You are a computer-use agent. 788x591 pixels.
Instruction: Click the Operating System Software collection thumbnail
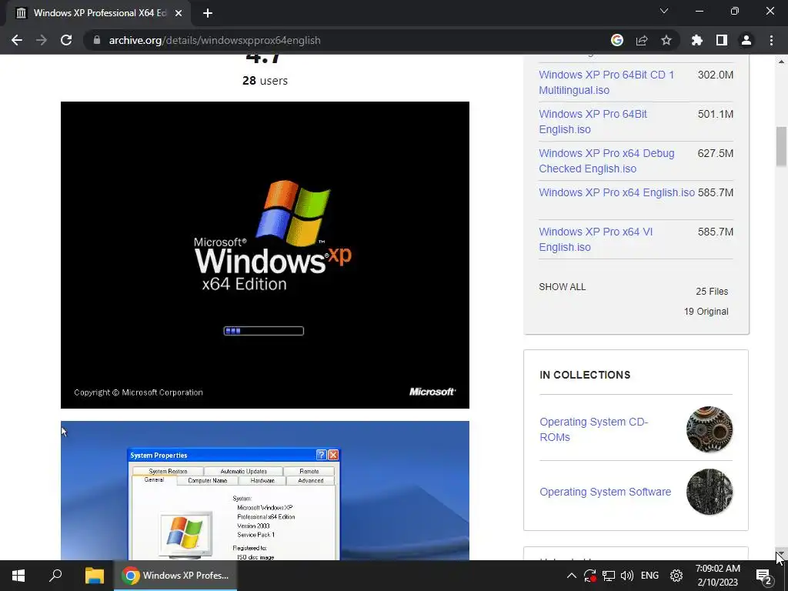(x=710, y=492)
